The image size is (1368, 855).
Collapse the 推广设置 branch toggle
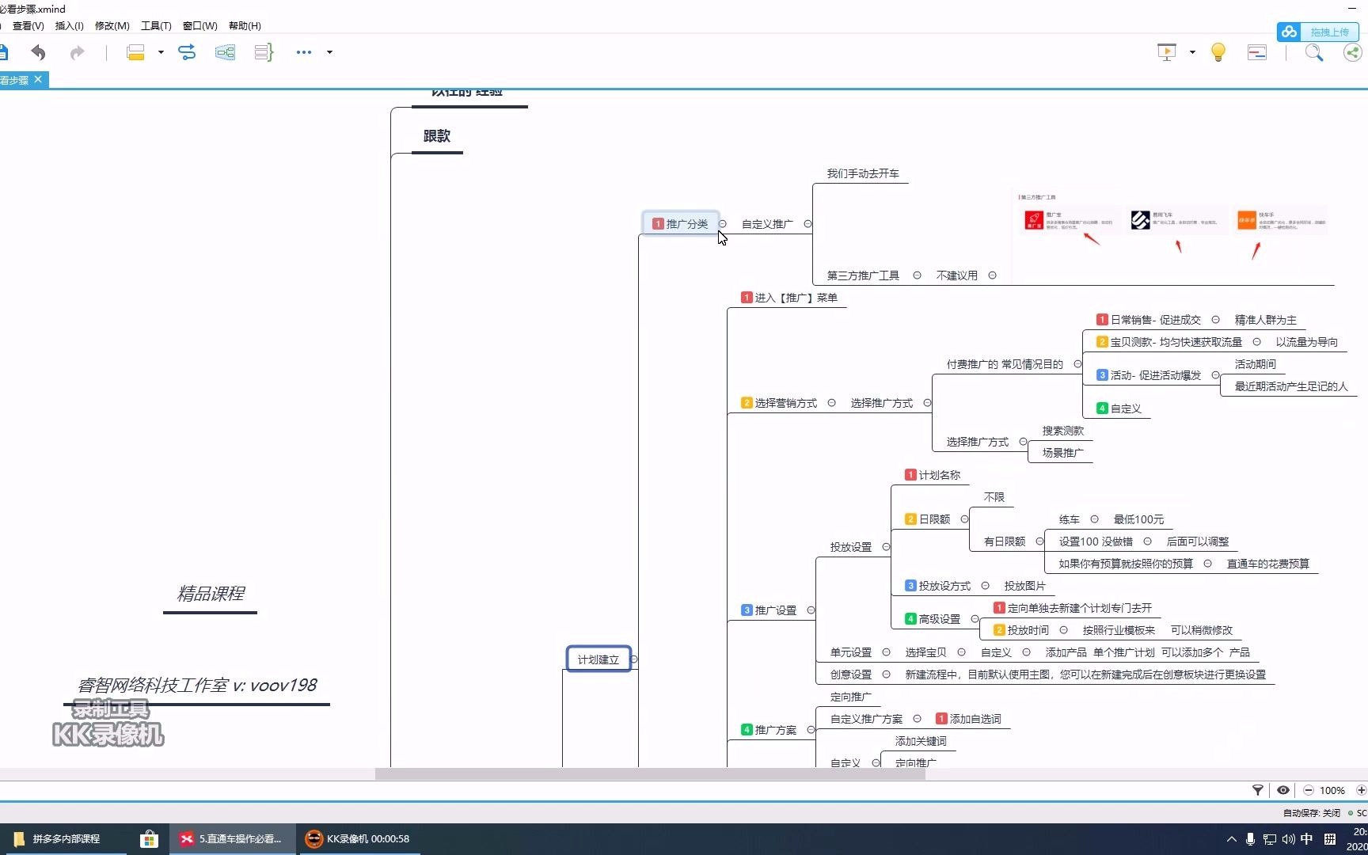(x=811, y=610)
